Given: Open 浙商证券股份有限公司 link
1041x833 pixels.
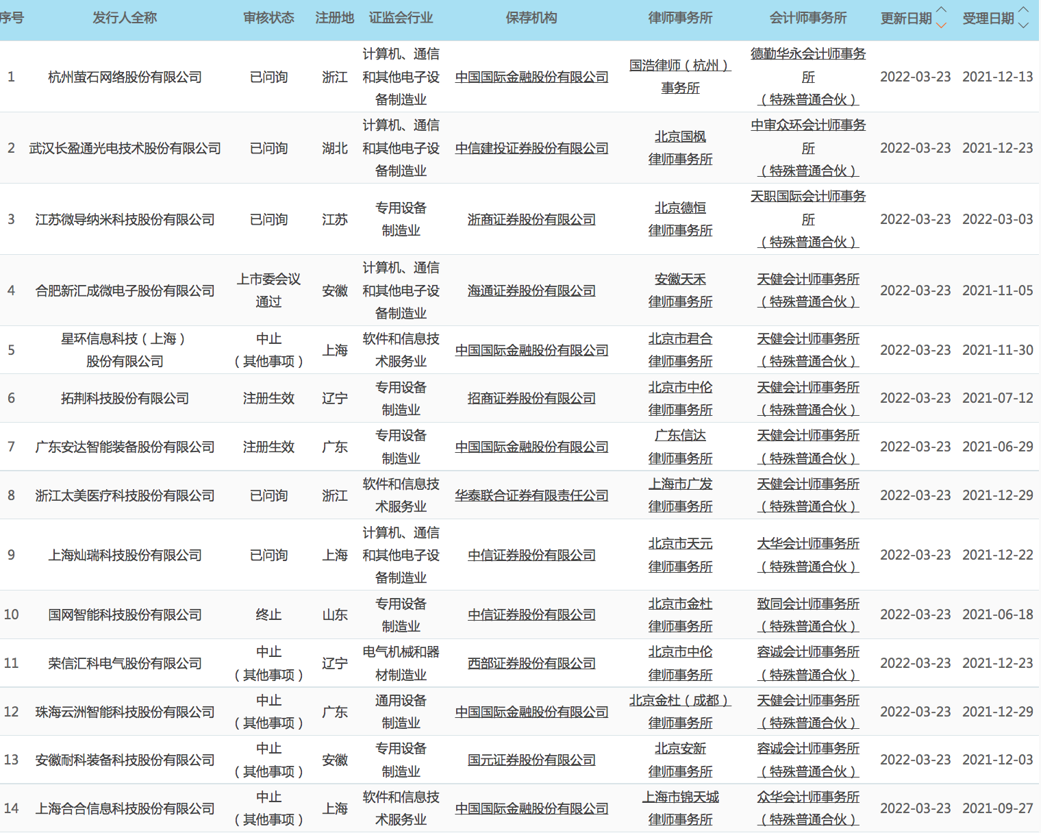Looking at the screenshot, I should tap(531, 219).
